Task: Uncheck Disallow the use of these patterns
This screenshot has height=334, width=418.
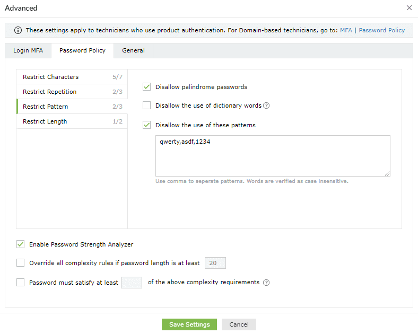Action: [x=147, y=125]
